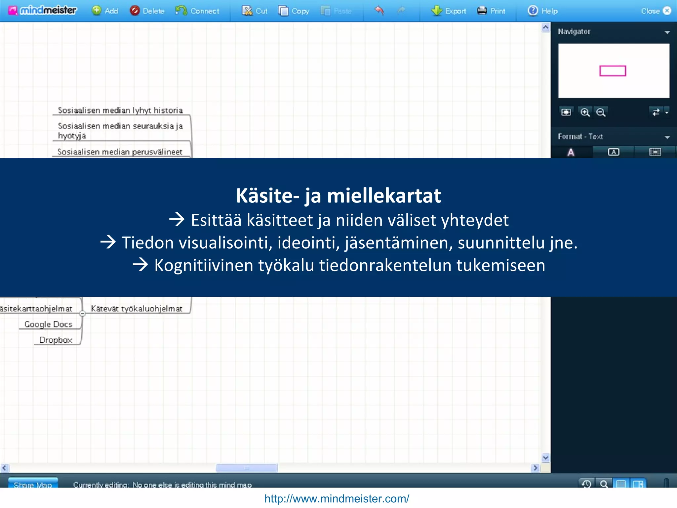This screenshot has height=508, width=677.
Task: Close the map editor with Close
Action: 656,11
